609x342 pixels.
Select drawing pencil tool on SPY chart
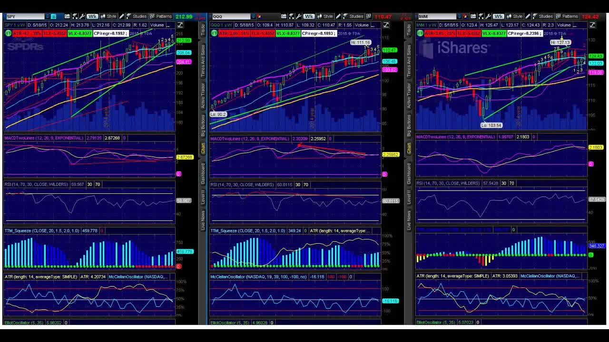(121, 16)
